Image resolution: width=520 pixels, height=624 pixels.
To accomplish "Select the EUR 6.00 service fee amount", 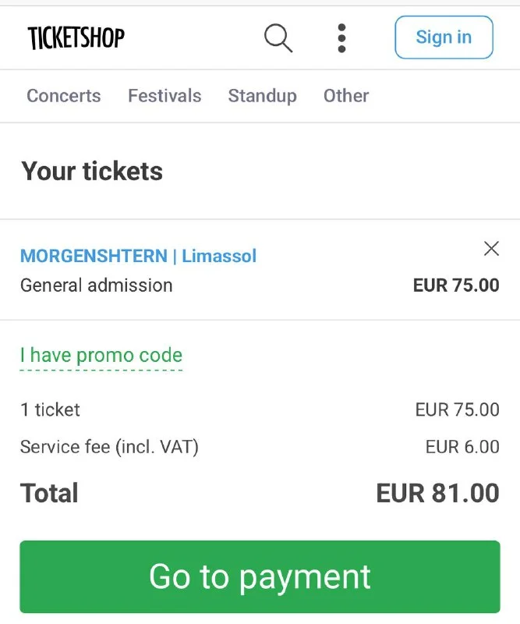I will coord(462,447).
